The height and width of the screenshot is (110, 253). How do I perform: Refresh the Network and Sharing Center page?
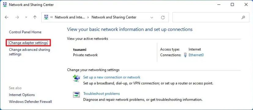tap(163, 17)
